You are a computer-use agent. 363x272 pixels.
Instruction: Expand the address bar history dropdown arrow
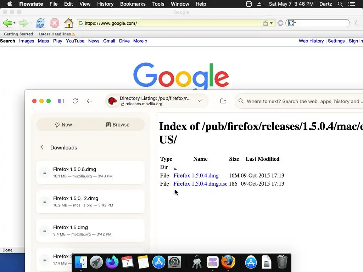tap(272, 23)
